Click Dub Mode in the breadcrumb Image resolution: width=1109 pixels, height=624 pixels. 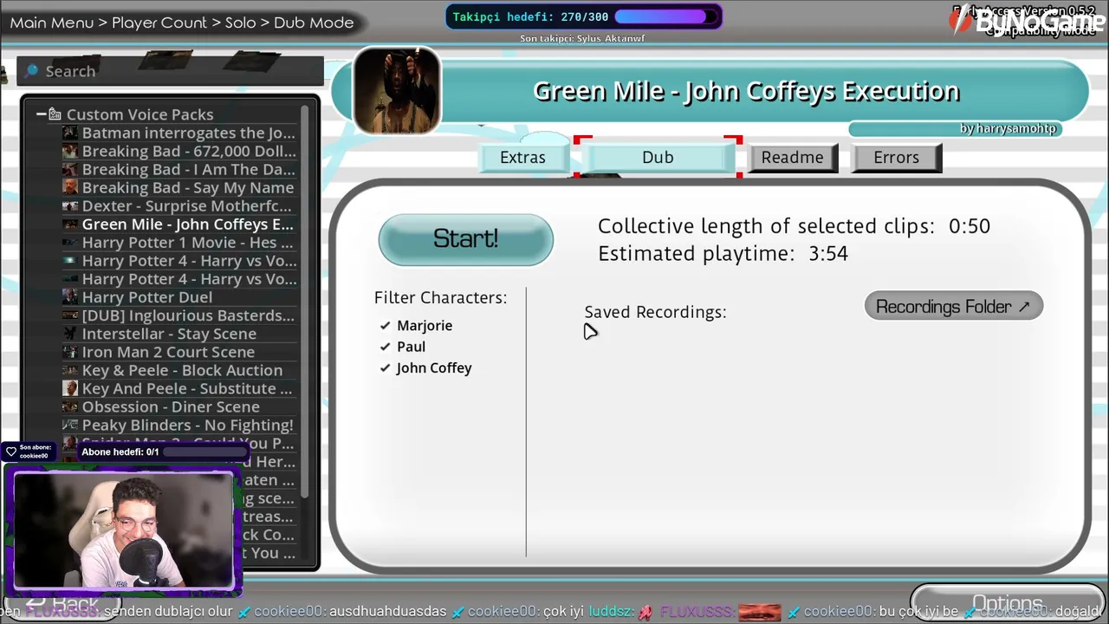tap(314, 23)
